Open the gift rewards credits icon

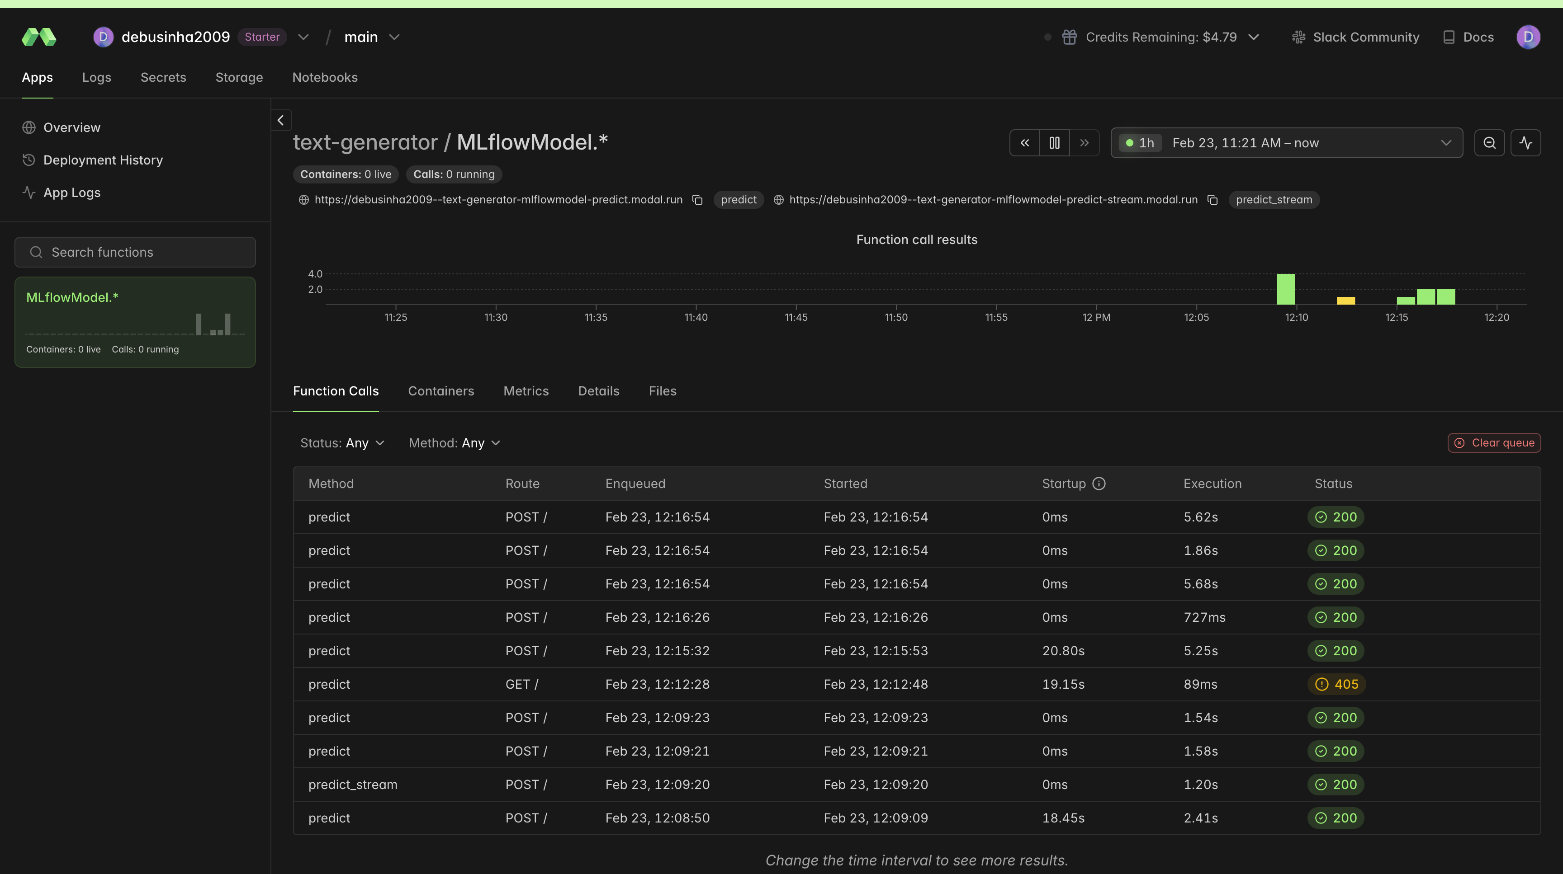click(x=1070, y=36)
